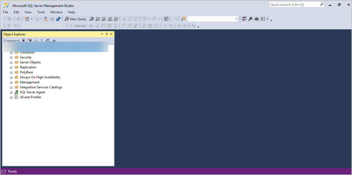Open the Tools menu

point(41,12)
